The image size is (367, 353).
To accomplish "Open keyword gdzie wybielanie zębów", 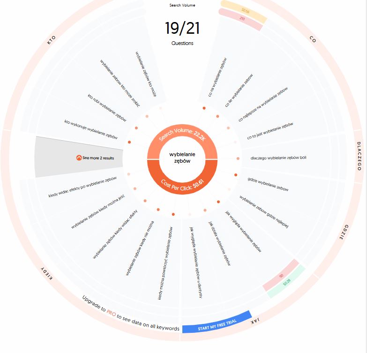I will 268,184.
